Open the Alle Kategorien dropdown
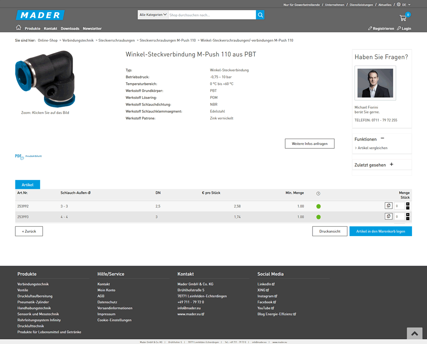The width and height of the screenshot is (427, 344). pyautogui.click(x=153, y=15)
